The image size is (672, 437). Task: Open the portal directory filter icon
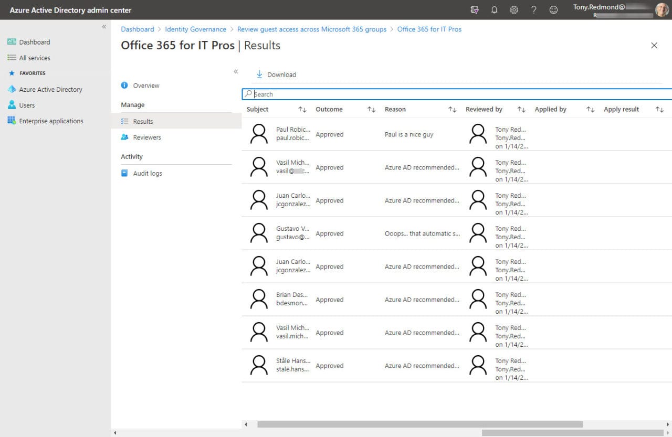(x=475, y=10)
